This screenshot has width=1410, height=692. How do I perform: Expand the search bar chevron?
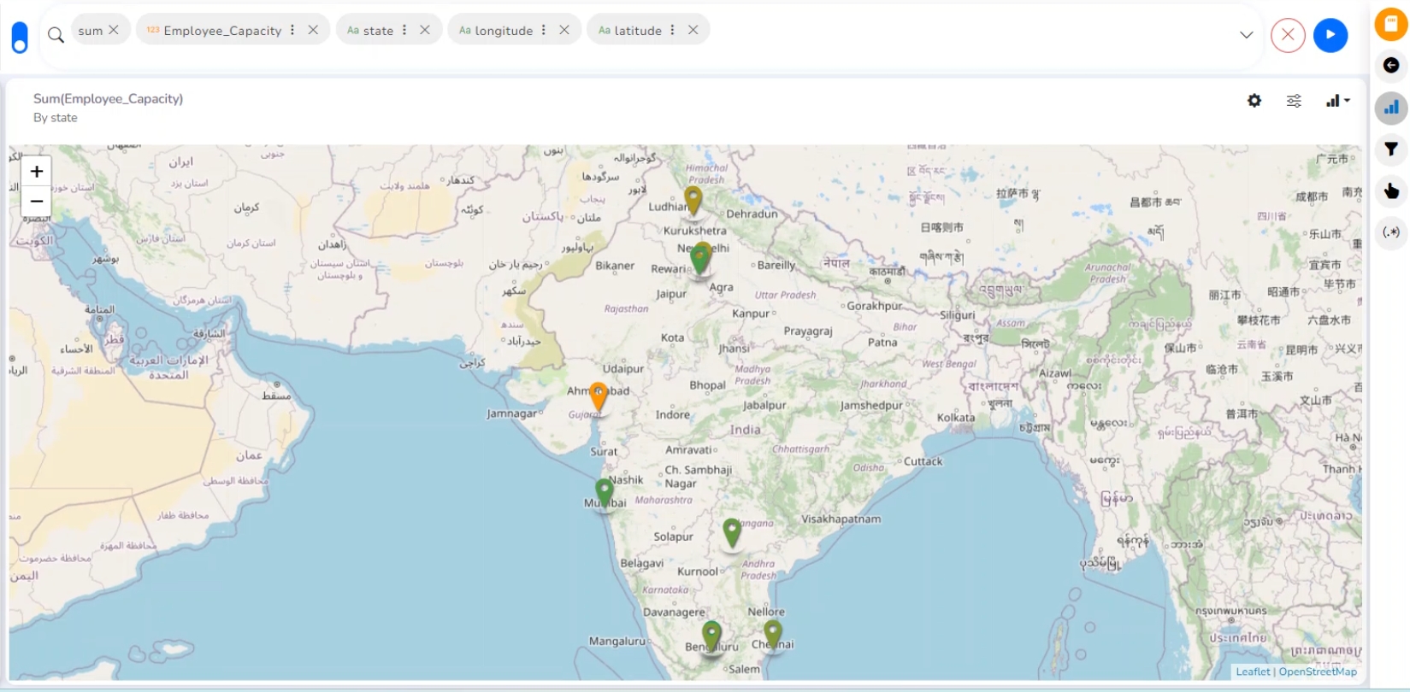click(1246, 35)
